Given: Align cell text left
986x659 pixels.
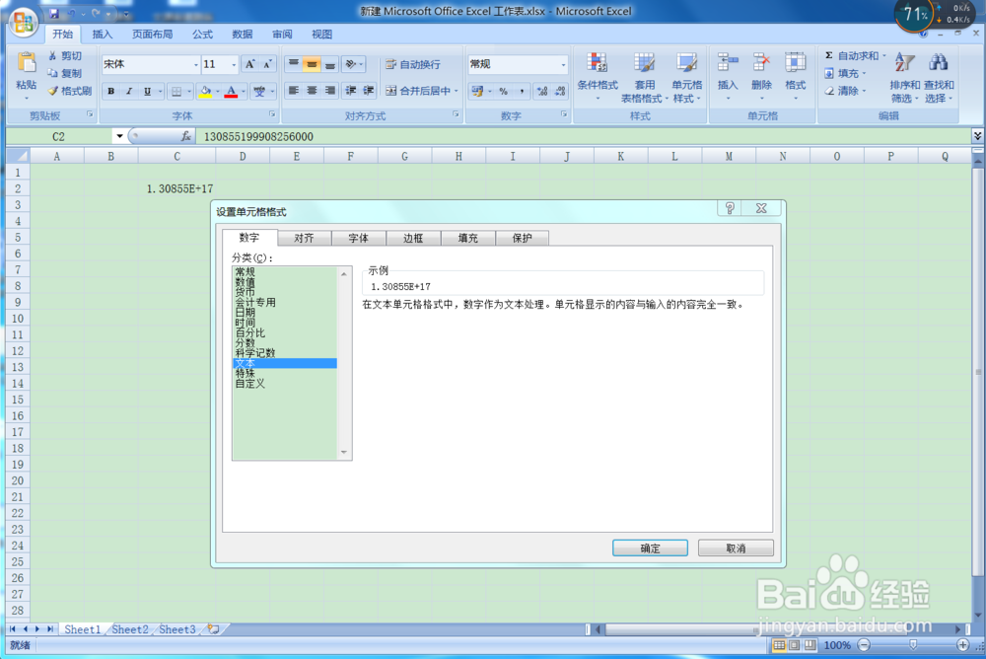Looking at the screenshot, I should 293,91.
